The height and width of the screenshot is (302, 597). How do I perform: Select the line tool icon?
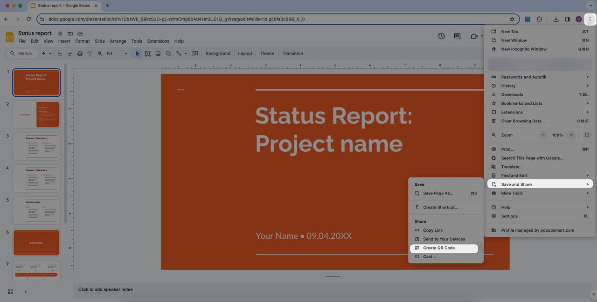pos(179,54)
